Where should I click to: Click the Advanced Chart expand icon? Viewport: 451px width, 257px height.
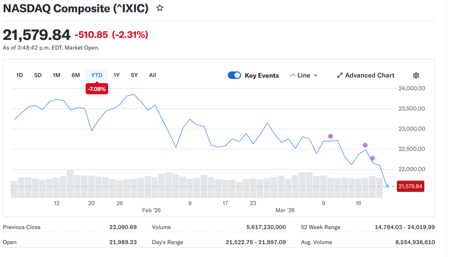[x=340, y=75]
